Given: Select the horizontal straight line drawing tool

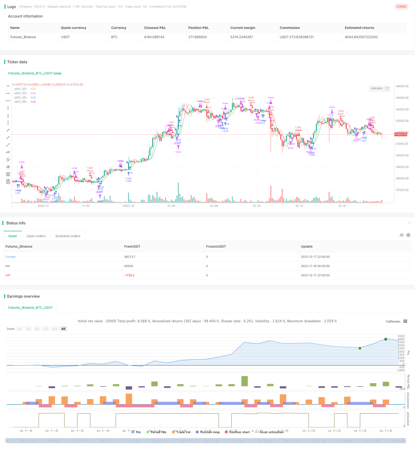Looking at the screenshot, I should [8, 86].
